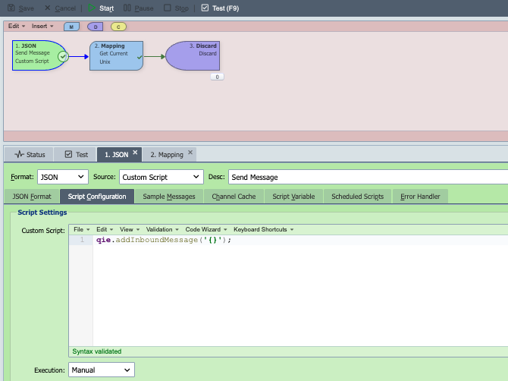The width and height of the screenshot is (508, 381).
Task: Open the Insert dropdown in the diagram toolbar
Action: pyautogui.click(x=42, y=26)
